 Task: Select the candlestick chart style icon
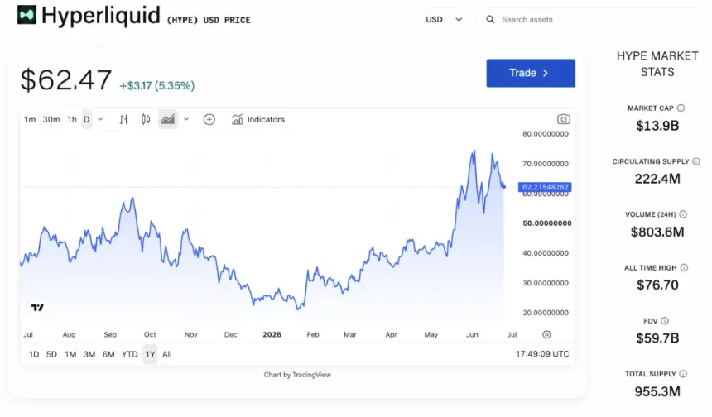click(x=146, y=119)
